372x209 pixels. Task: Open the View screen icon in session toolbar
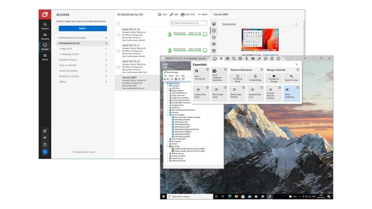click(215, 58)
